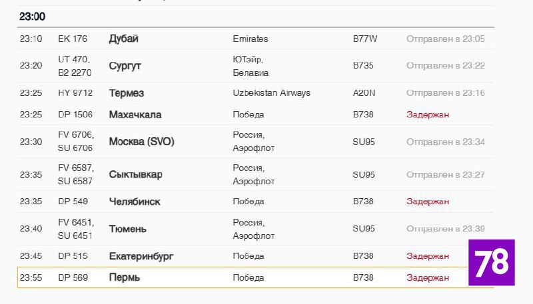The width and height of the screenshot is (533, 304).
Task: Click the 23:00 time section header
Action: click(x=33, y=16)
